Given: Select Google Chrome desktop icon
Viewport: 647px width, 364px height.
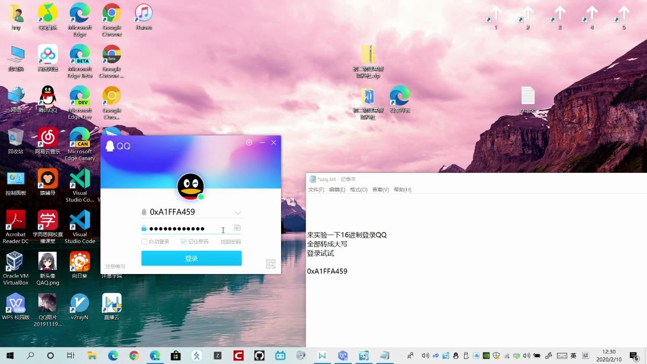Looking at the screenshot, I should [x=112, y=20].
